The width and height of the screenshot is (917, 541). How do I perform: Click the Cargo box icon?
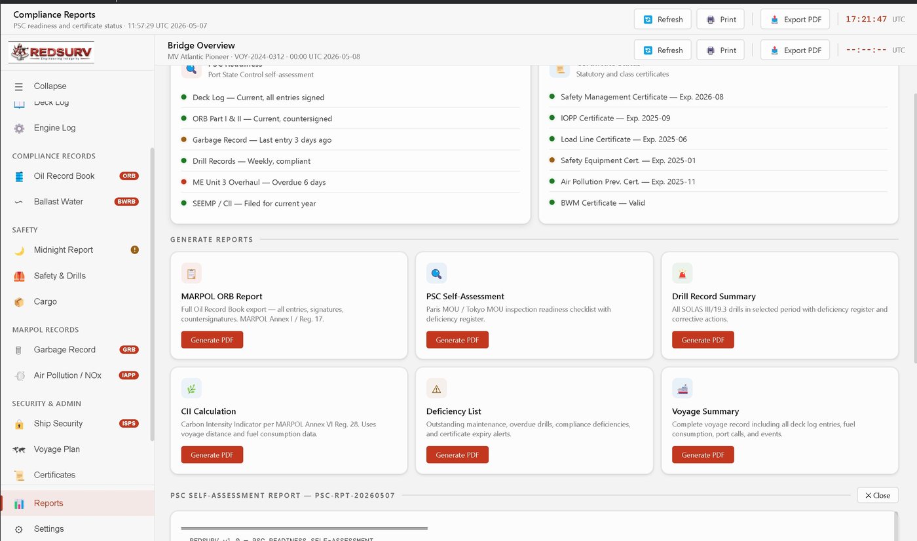[x=20, y=302]
